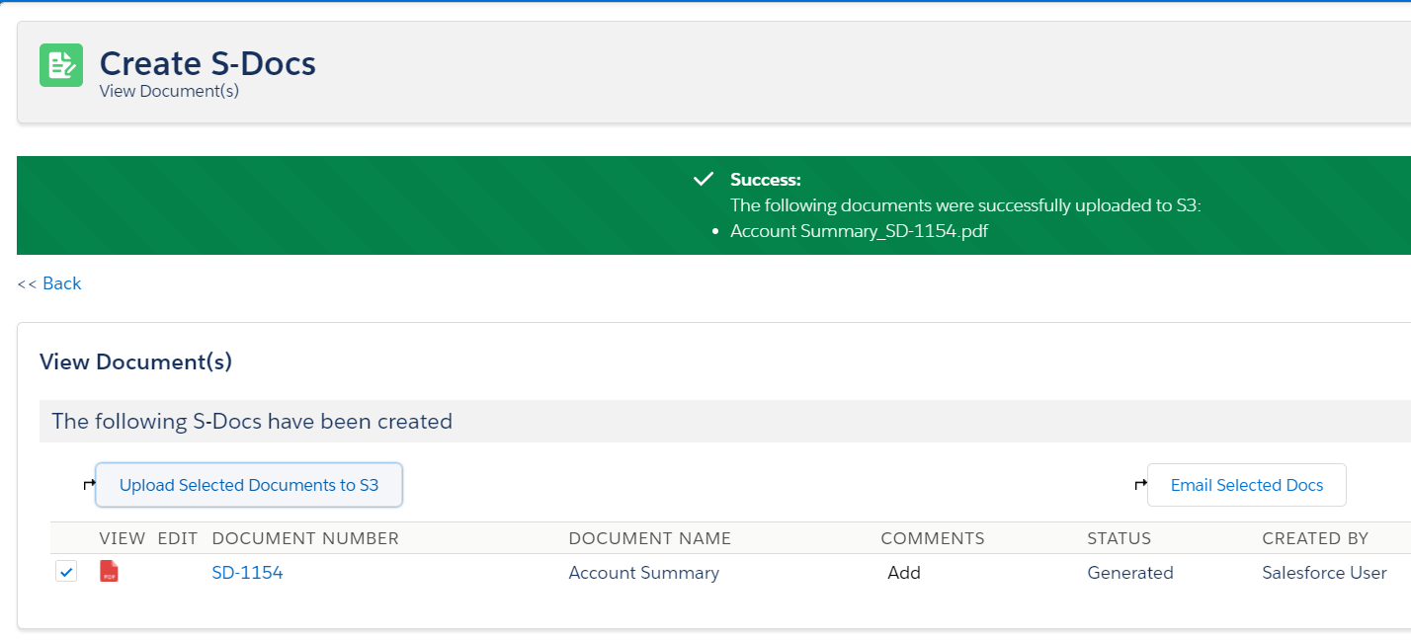Viewport: 1411px width, 640px height.
Task: Click the COMMENTS column header
Action: pos(933,538)
